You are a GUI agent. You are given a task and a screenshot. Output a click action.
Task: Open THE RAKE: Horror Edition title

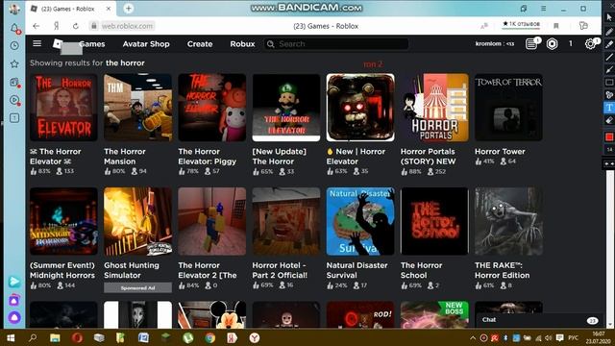502,270
